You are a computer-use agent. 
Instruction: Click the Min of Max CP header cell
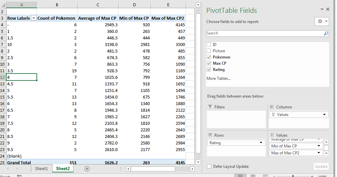click(x=134, y=18)
